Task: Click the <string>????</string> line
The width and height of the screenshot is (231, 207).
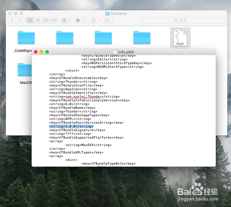Action: tap(70, 134)
